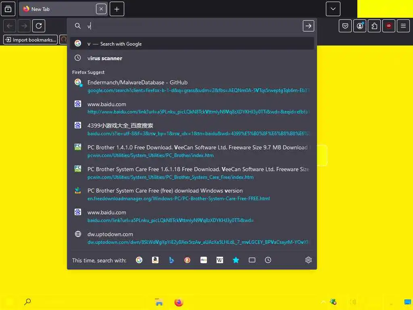Focus the address bar input
The height and width of the screenshot is (310, 413).
(194, 26)
